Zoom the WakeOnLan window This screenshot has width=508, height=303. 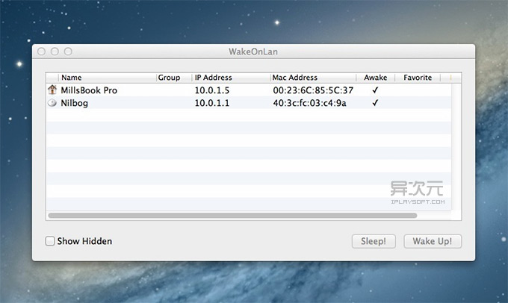(68, 51)
